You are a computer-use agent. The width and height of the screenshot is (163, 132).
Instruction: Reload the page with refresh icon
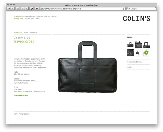pos(123,9)
